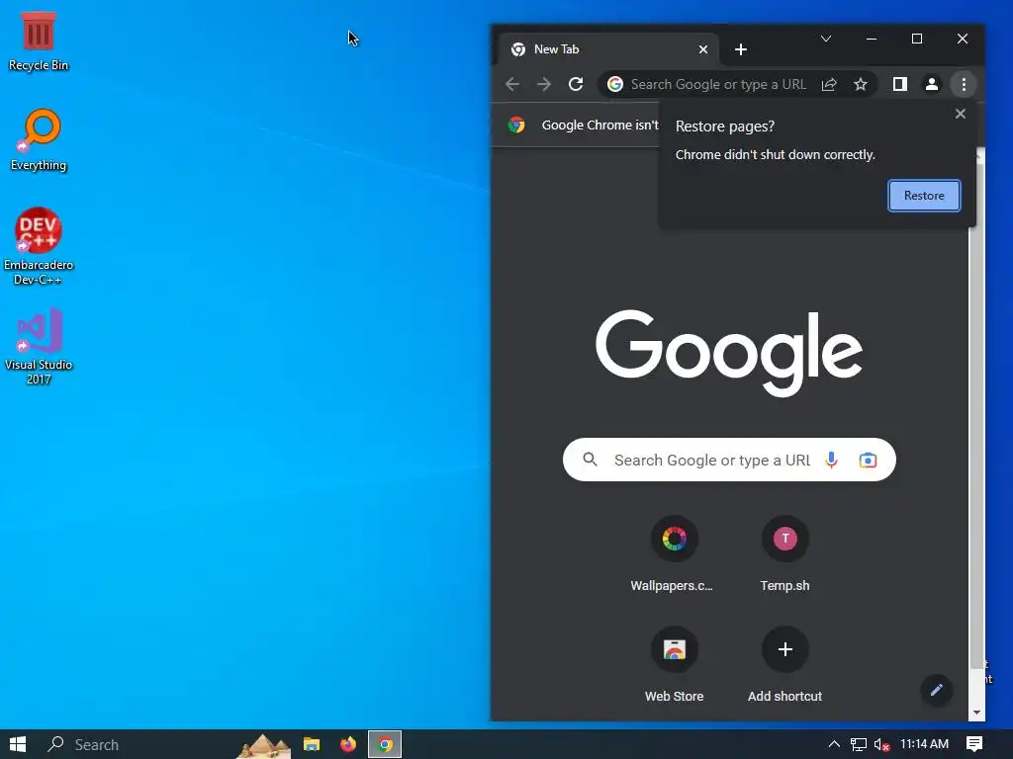Expand the tab search chevron in Chrome
The image size is (1013, 759).
(x=826, y=39)
